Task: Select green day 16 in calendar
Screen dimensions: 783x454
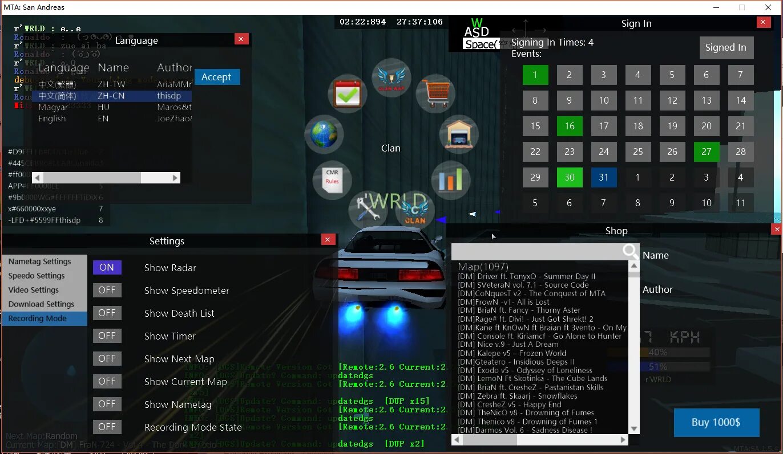Action: pos(570,126)
